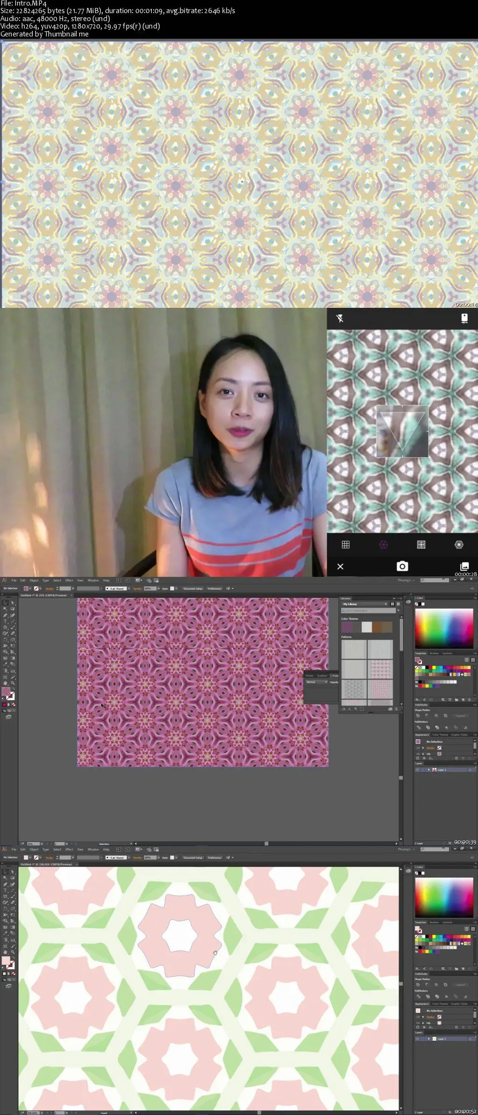Delete swatch trash icon in pink-pattern frame
Screen dimensions: 478x1115
(x=470, y=700)
